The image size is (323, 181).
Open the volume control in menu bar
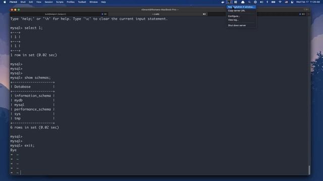point(261,2)
